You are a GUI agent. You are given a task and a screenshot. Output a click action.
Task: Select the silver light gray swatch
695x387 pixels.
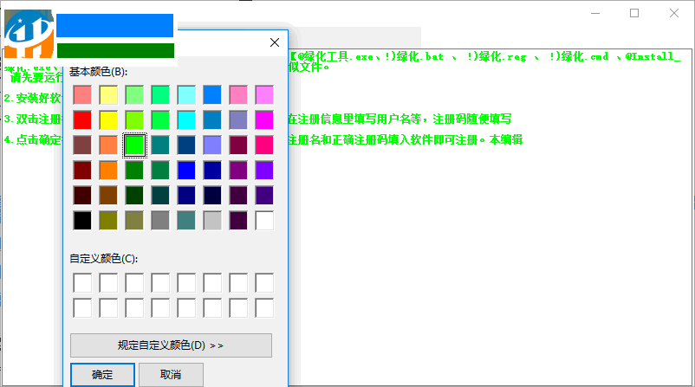tap(212, 221)
